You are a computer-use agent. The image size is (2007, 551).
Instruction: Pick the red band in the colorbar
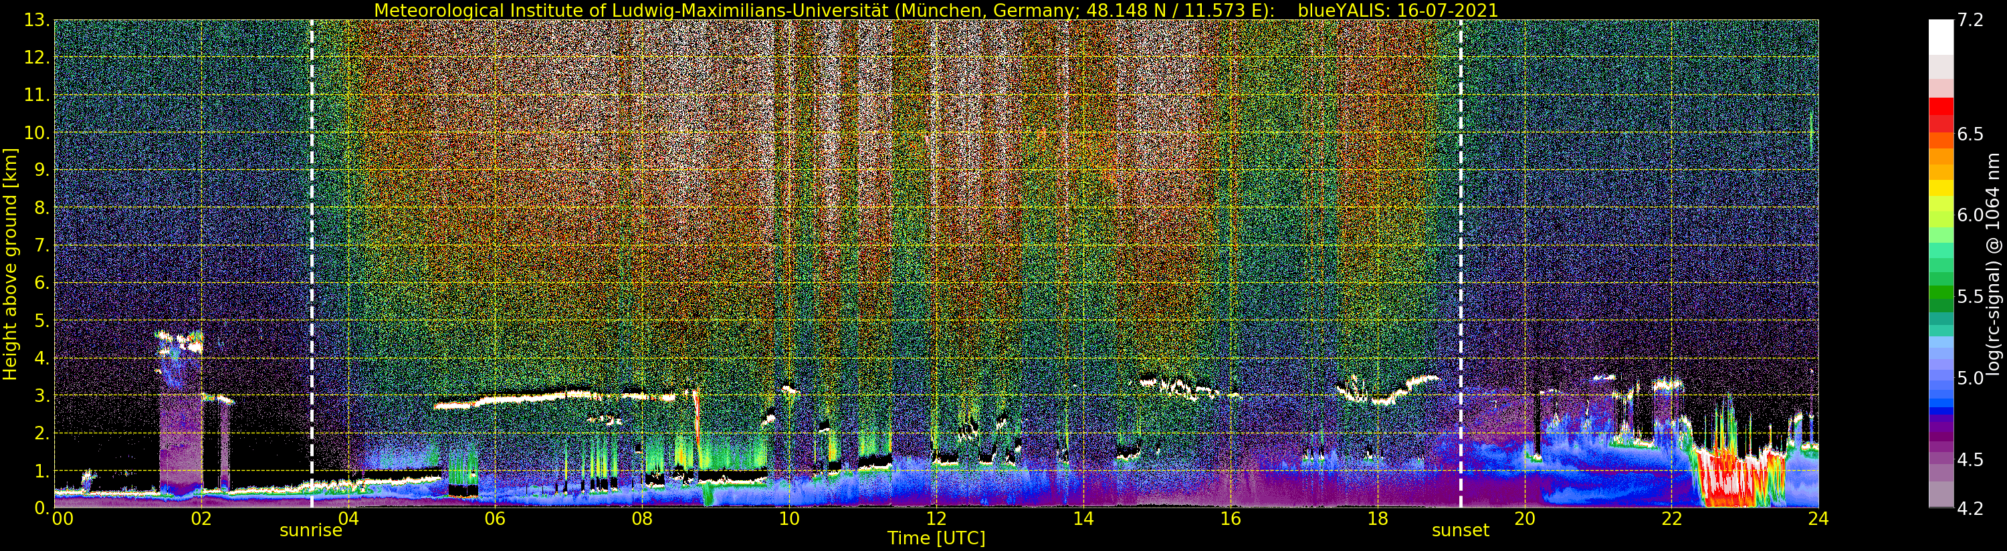[1941, 108]
